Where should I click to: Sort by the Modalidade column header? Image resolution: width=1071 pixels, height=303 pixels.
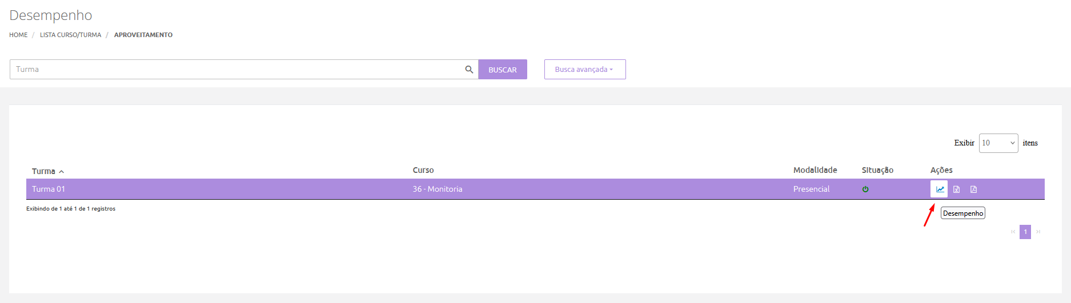click(x=815, y=170)
